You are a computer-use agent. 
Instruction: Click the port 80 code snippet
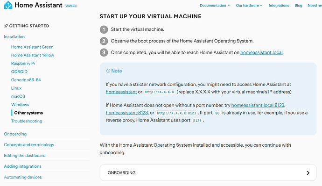click(217, 113)
